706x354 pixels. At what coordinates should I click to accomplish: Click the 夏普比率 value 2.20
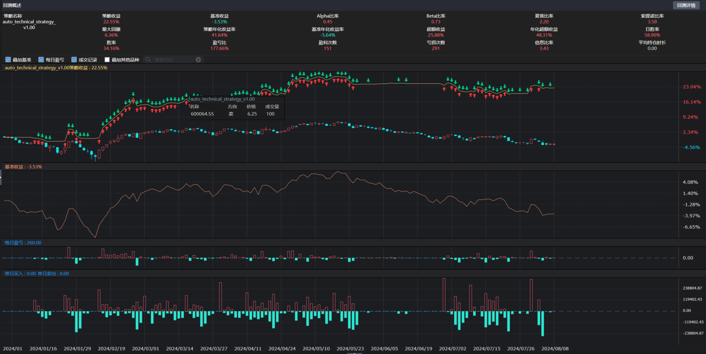[x=544, y=22]
